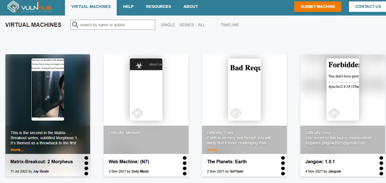Go to the ABOUT tab
Image resolution: width=386 pixels, height=183 pixels.
191,6
